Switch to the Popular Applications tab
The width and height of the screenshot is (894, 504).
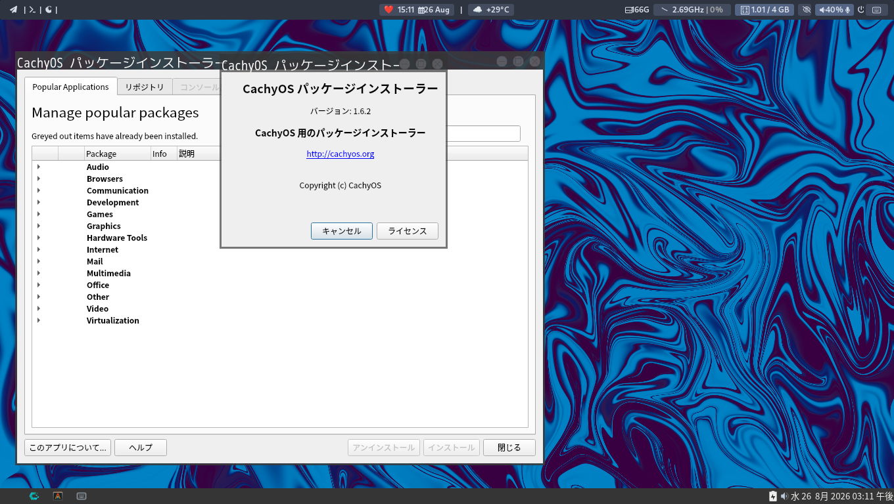[71, 87]
